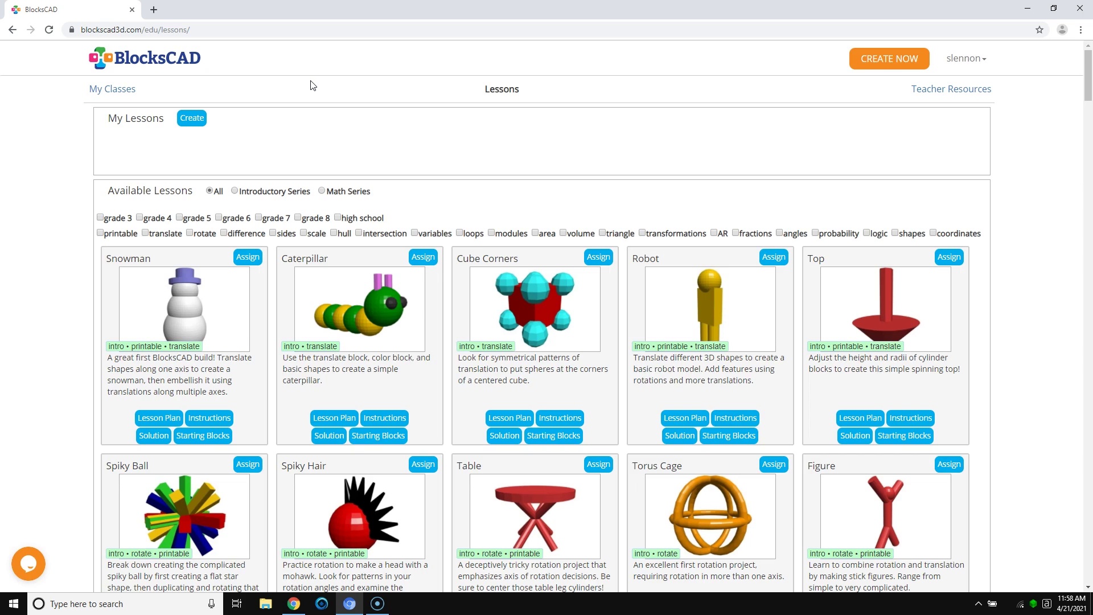Open Chrome's three-dot menu

[x=1080, y=30]
